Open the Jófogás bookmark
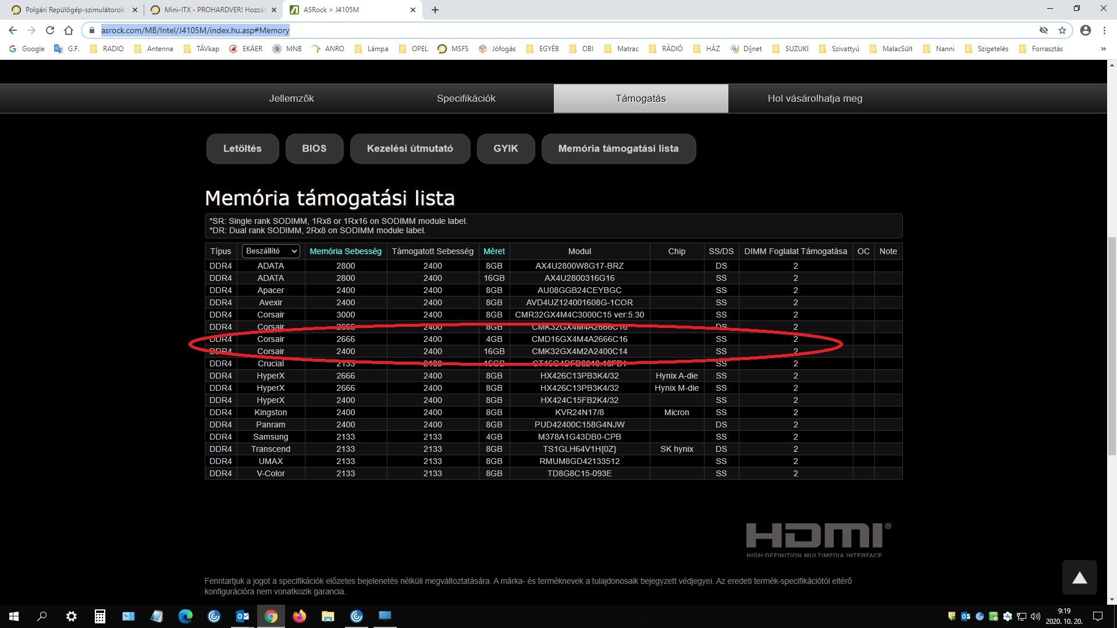Image resolution: width=1117 pixels, height=628 pixels. (x=497, y=49)
